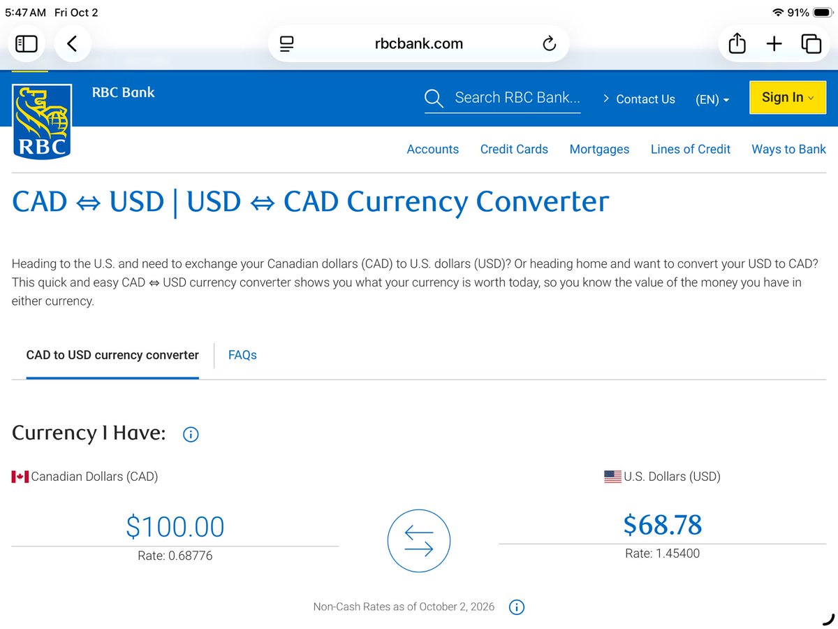Open the Lines of Credit menu
838x629 pixels.
click(x=691, y=149)
